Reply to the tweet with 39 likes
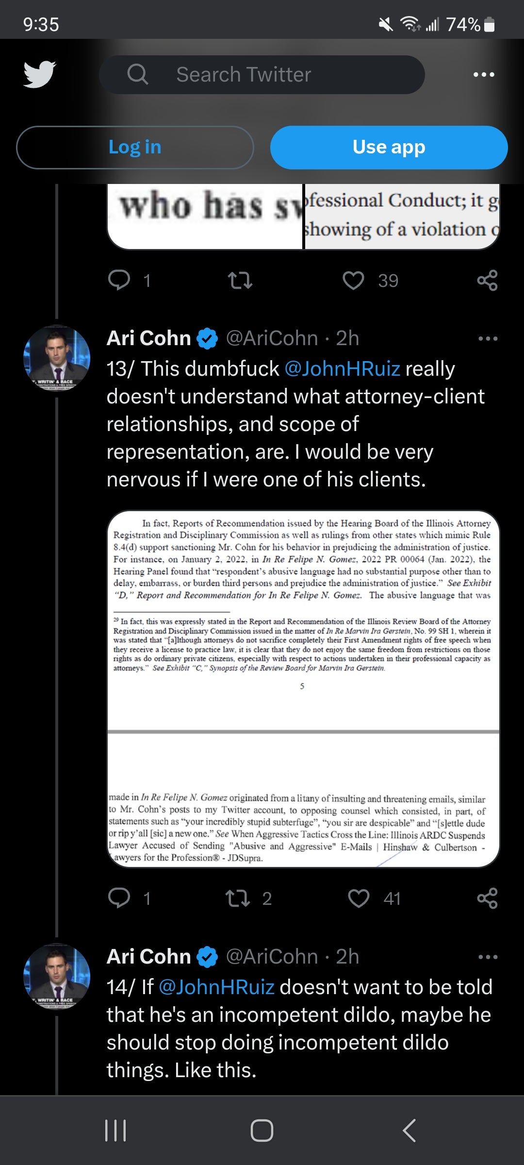Screen dimensions: 524x1165 coord(119,280)
